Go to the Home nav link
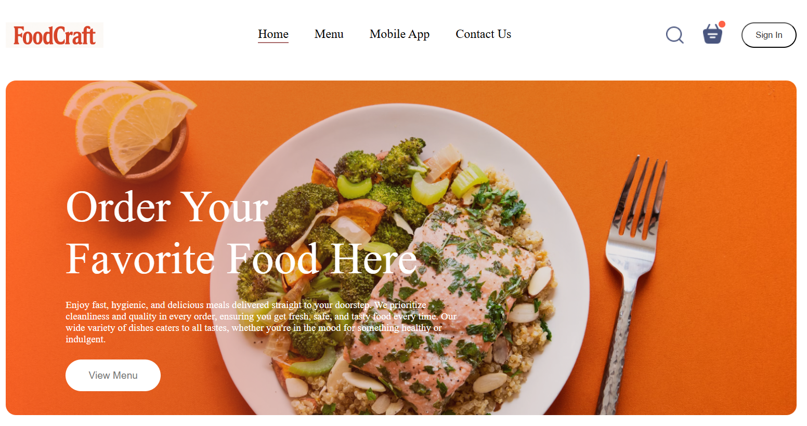The image size is (807, 426). 273,34
